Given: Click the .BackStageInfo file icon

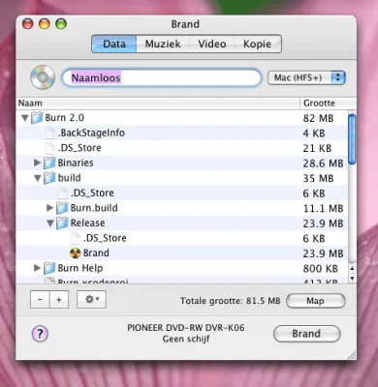Looking at the screenshot, I should (49, 133).
